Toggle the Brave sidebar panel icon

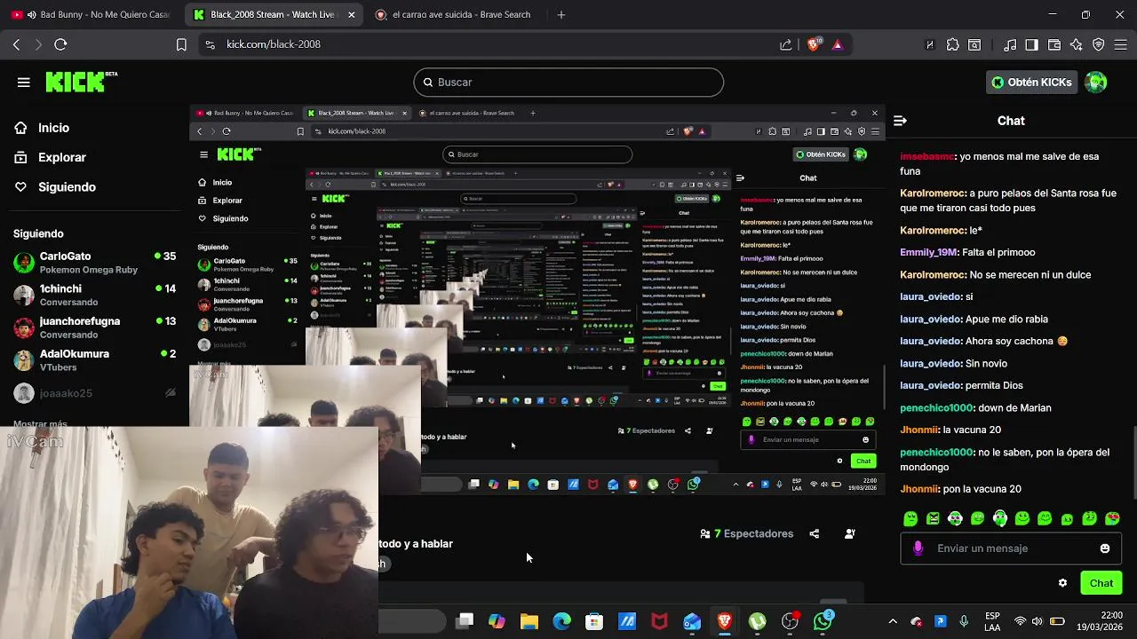(1031, 44)
